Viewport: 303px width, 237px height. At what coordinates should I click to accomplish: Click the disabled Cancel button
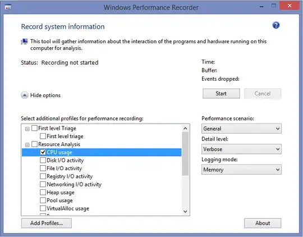(263, 94)
